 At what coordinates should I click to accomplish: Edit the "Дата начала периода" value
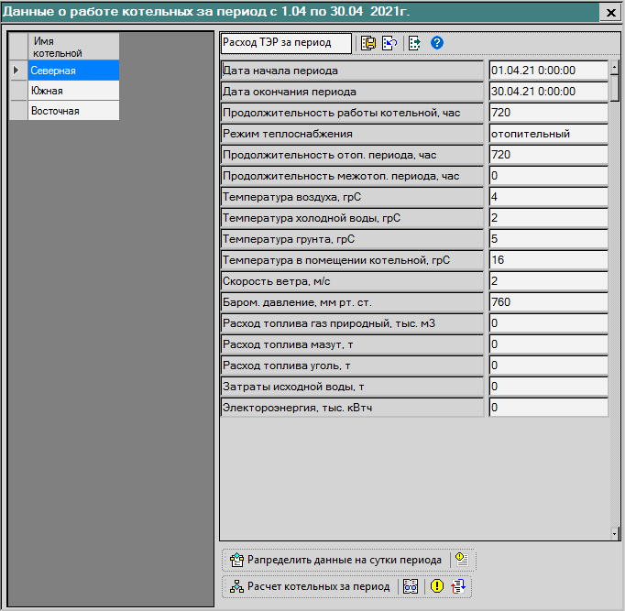(x=547, y=71)
